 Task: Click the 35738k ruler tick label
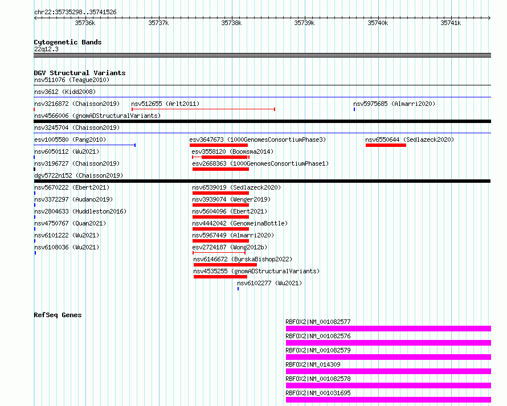(231, 23)
